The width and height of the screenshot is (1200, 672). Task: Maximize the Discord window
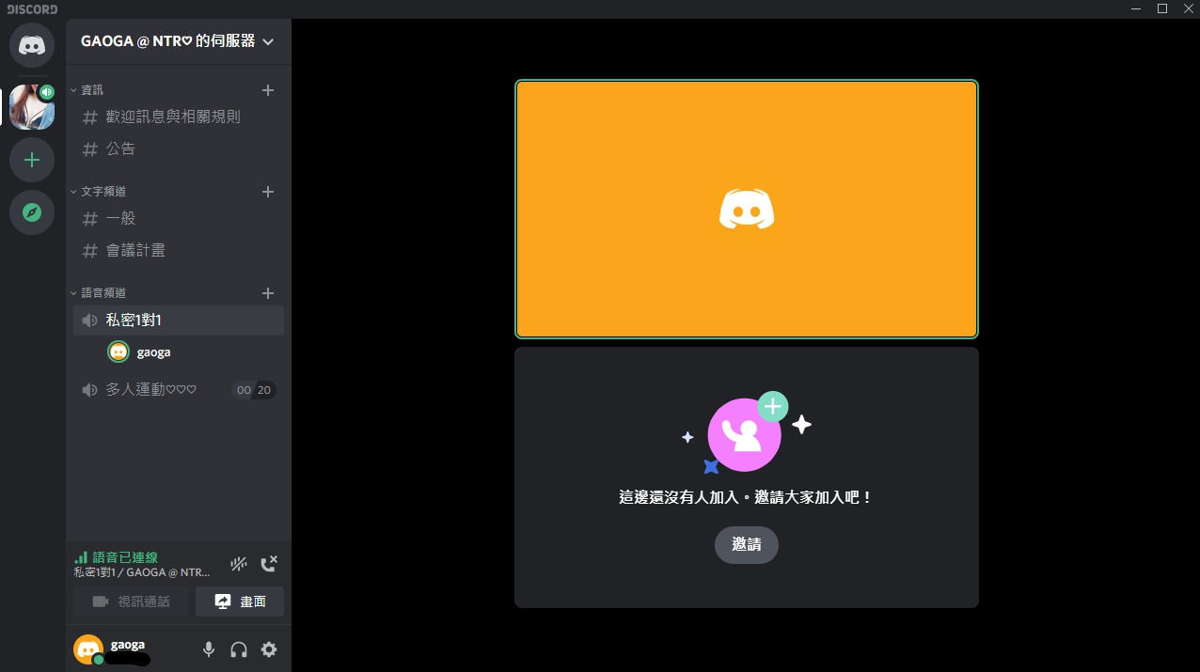coord(1162,8)
